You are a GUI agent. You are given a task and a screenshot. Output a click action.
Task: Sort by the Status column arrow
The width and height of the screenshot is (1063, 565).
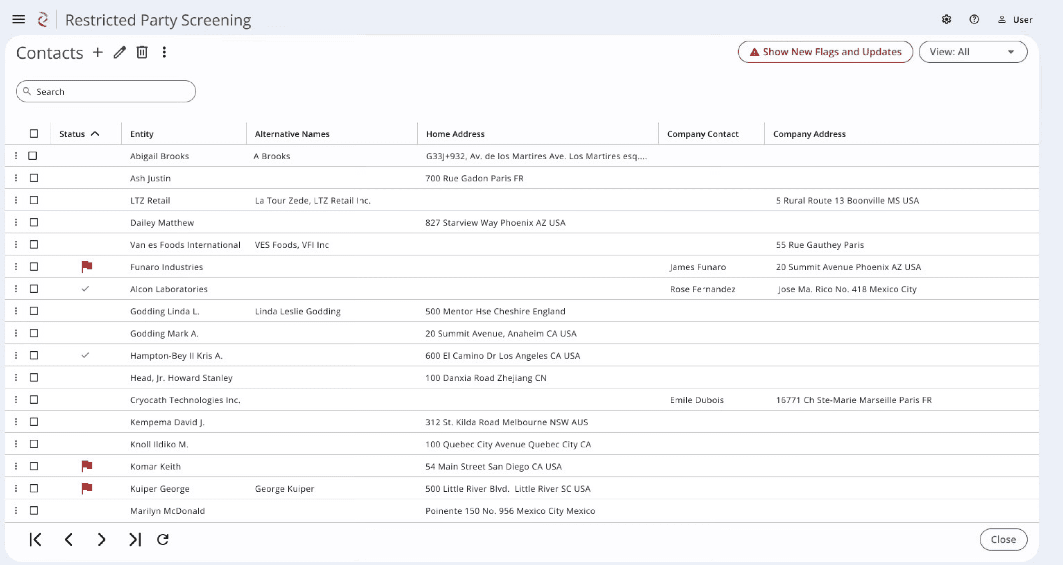[x=95, y=134]
